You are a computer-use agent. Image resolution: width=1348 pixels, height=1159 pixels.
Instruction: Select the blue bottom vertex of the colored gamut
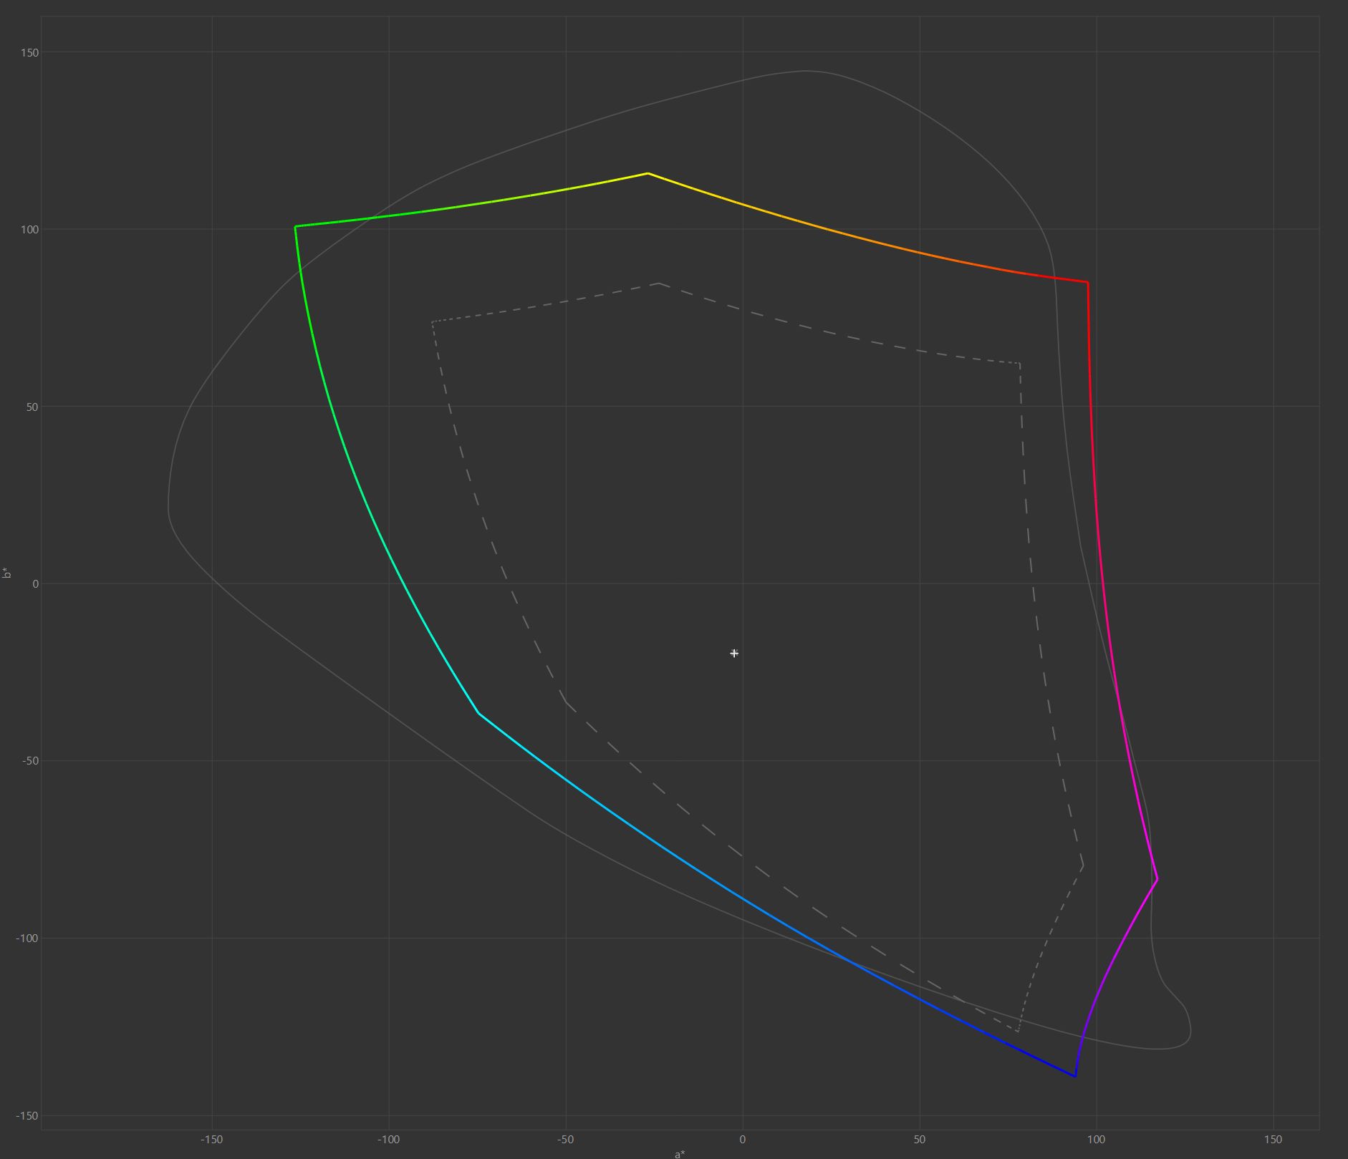[x=1074, y=1076]
